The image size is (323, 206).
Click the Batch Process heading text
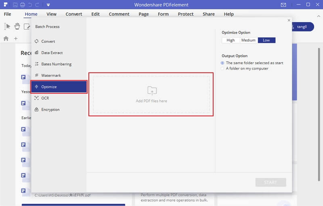pos(47,27)
